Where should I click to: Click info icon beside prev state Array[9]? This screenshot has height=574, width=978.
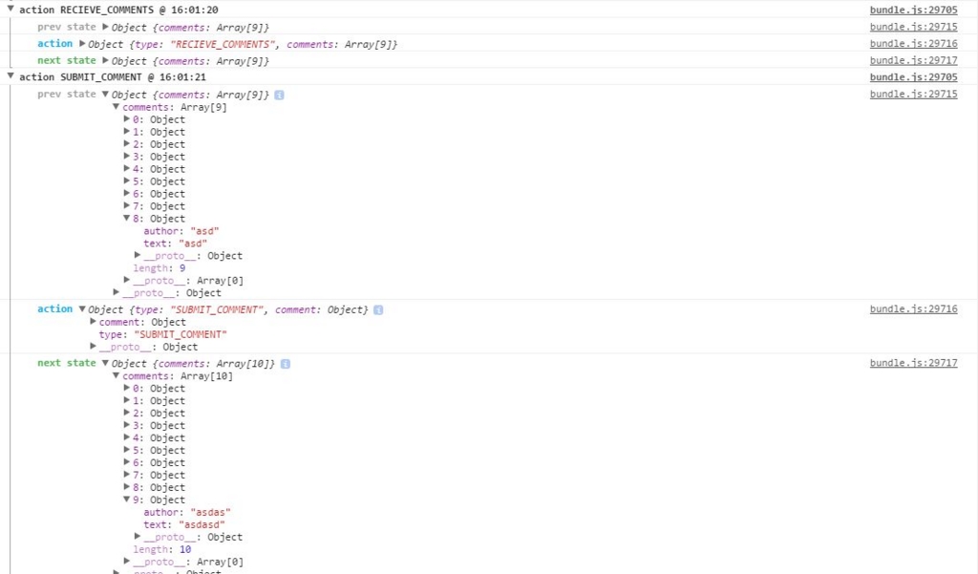click(x=280, y=95)
